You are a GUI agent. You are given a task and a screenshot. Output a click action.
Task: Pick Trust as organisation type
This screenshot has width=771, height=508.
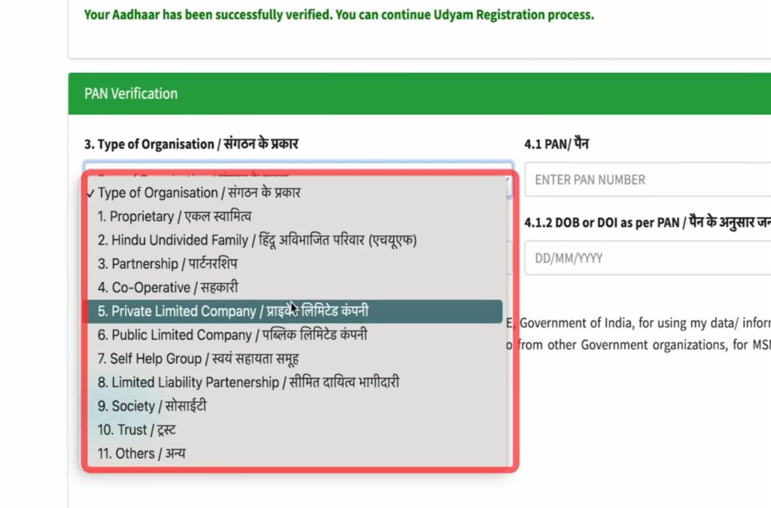coord(136,430)
